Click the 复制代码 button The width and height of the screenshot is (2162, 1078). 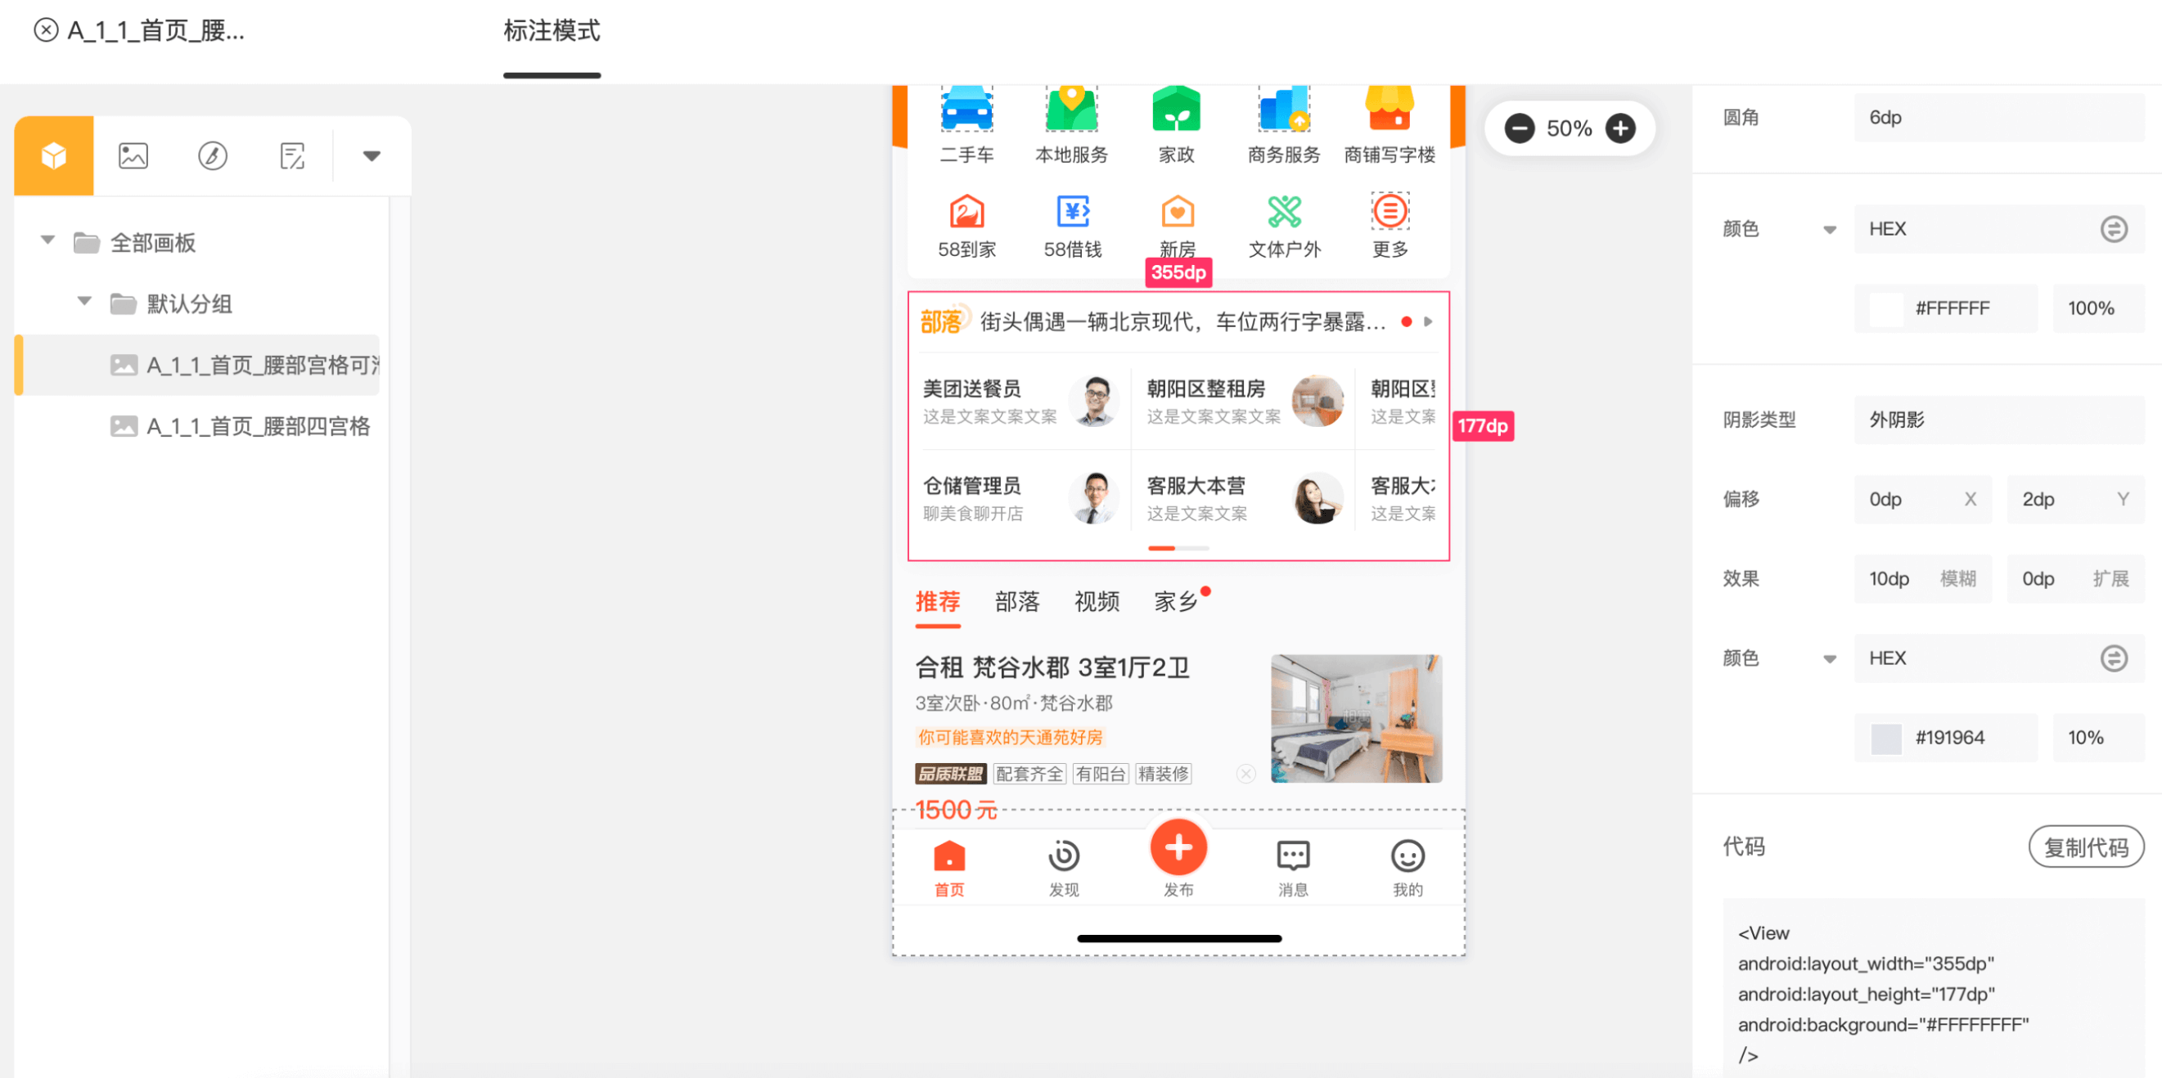coord(2085,847)
